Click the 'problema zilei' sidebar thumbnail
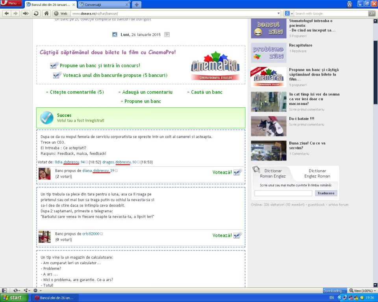The width and height of the screenshot is (378, 302). pos(269,53)
